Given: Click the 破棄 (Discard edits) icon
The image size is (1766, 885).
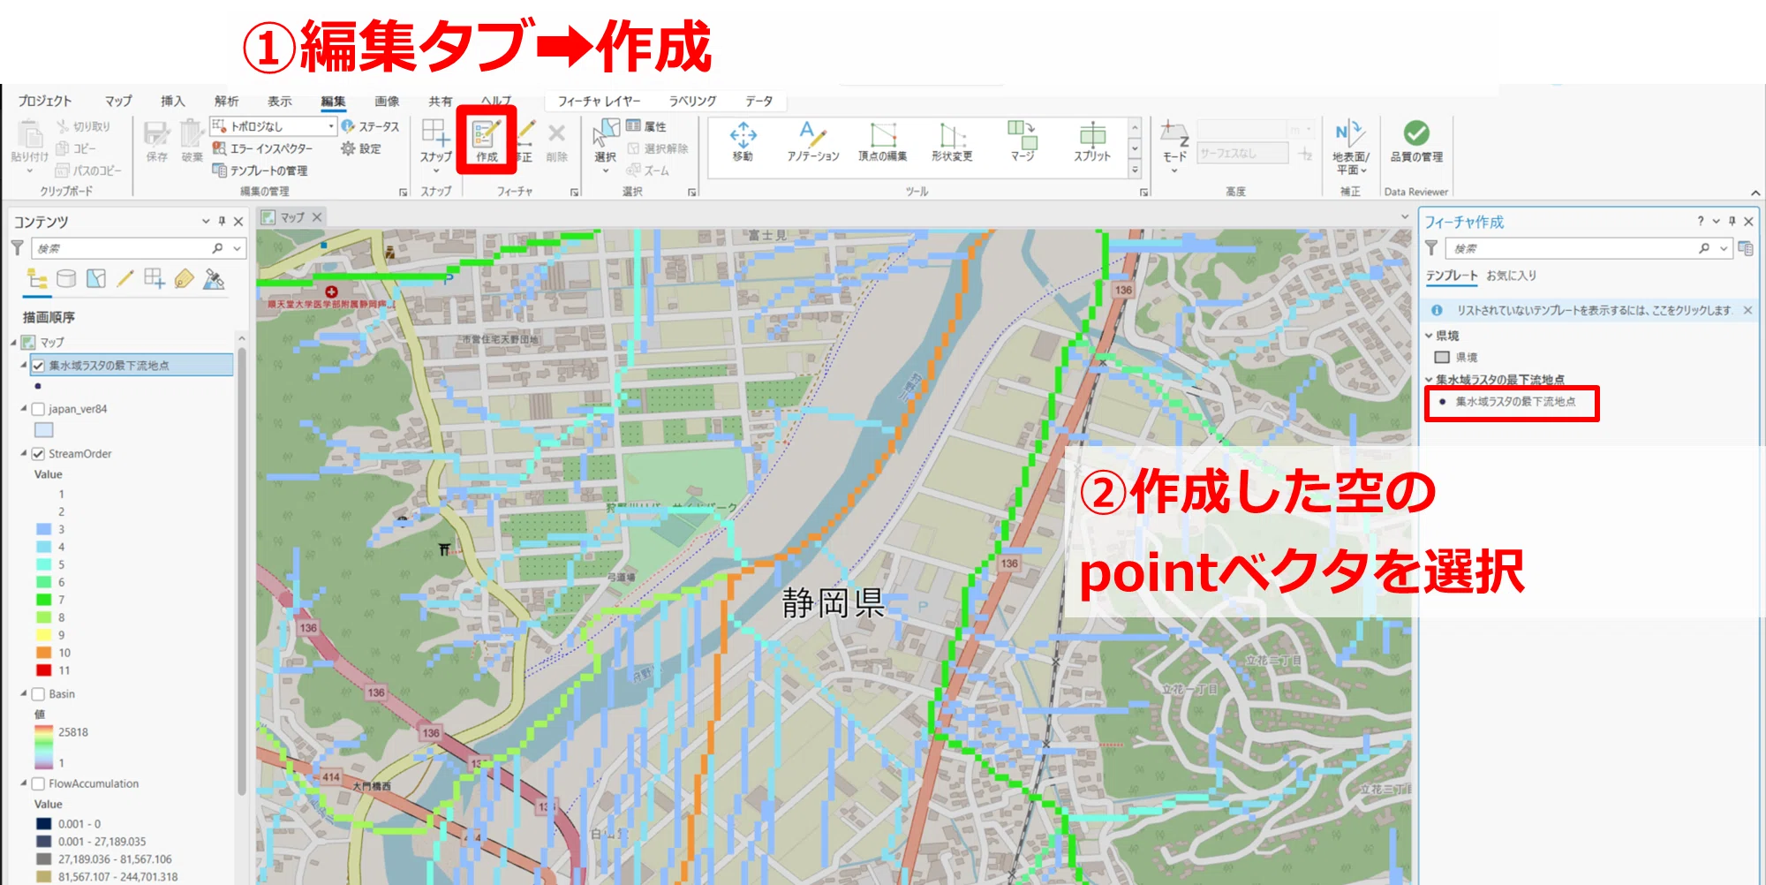Looking at the screenshot, I should 192,134.
